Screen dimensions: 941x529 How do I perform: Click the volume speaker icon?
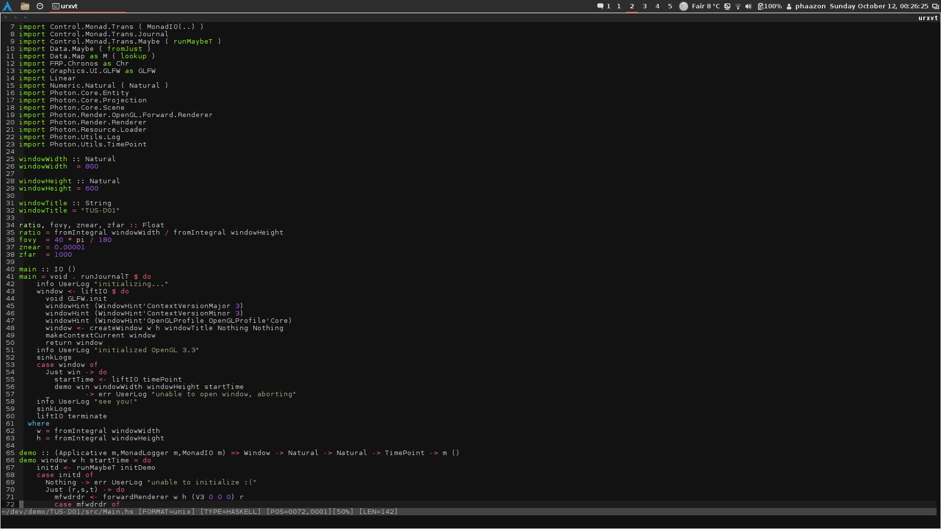tap(748, 6)
